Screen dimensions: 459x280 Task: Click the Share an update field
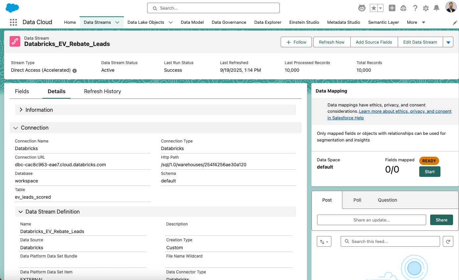click(x=372, y=220)
